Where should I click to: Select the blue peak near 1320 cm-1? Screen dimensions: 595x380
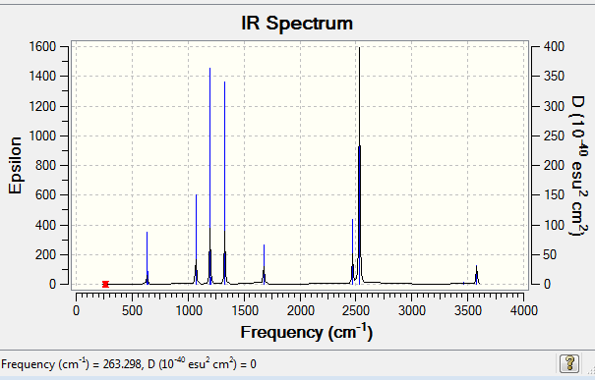click(224, 183)
